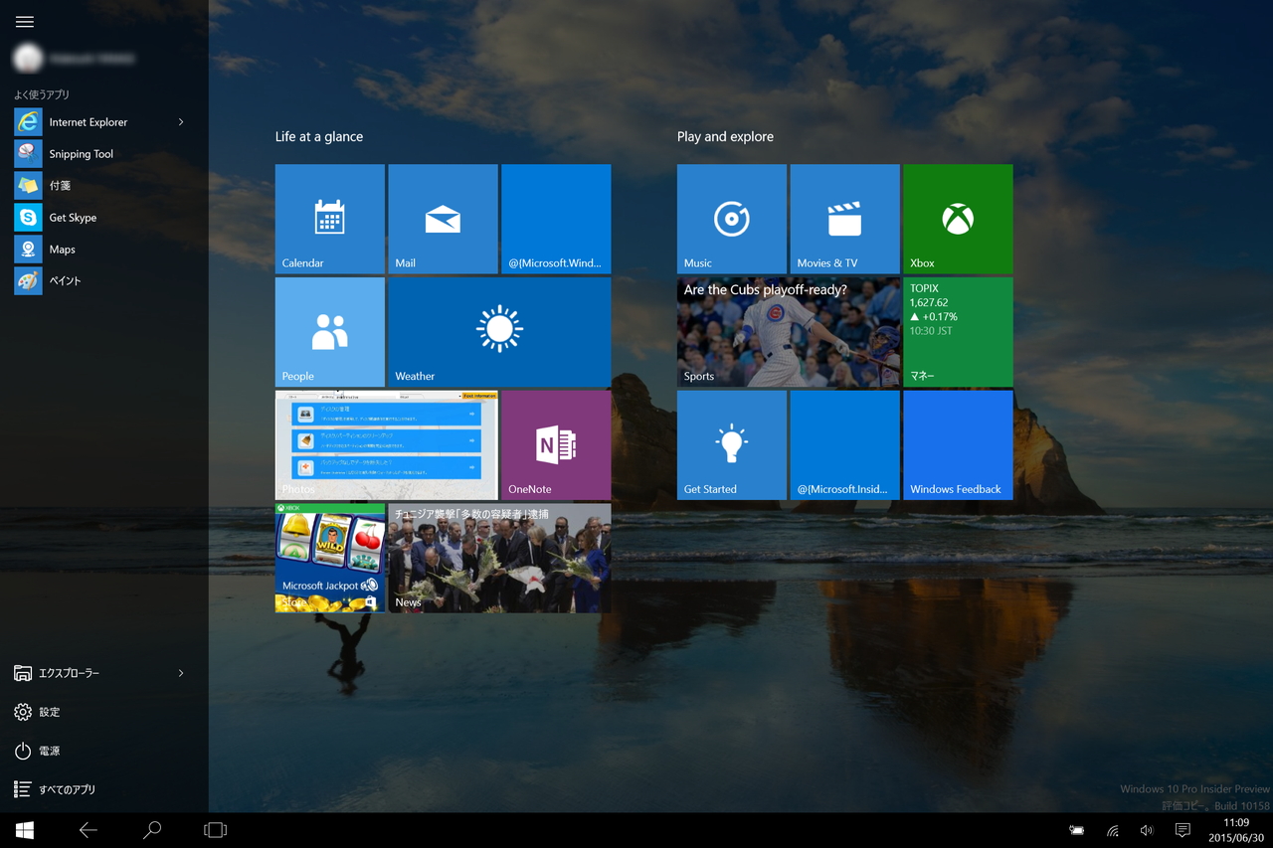The width and height of the screenshot is (1273, 848).
Task: Open the Windows Feedback tile
Action: (x=958, y=445)
